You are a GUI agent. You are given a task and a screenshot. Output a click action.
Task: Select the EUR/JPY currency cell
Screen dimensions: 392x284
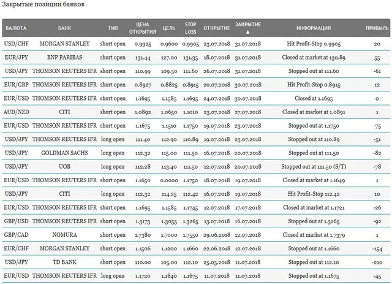(x=17, y=57)
